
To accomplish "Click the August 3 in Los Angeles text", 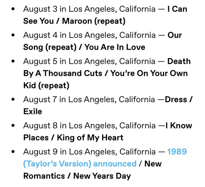I will pos(69,9).
